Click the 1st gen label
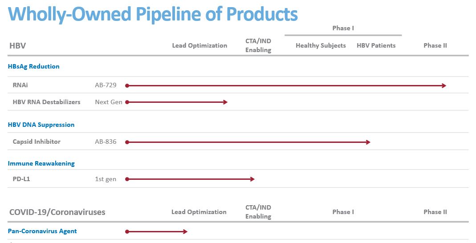Screen dimensions: 476x243 click(x=106, y=179)
